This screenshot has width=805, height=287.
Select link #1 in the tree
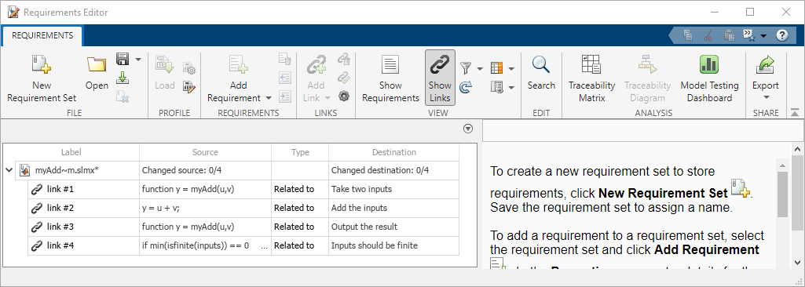coord(60,189)
